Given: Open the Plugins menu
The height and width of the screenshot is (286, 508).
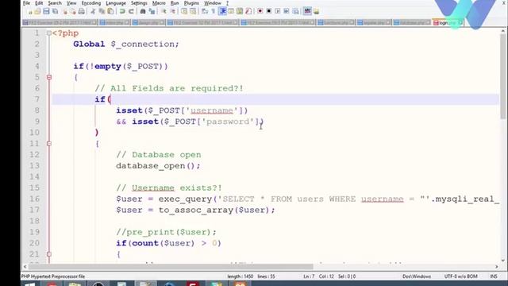Looking at the screenshot, I should pyautogui.click(x=191, y=3).
